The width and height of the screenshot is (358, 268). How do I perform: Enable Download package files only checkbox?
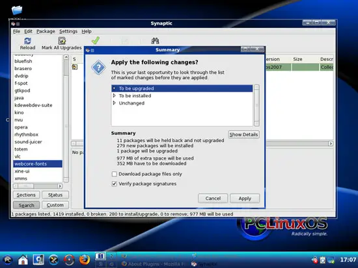click(115, 174)
